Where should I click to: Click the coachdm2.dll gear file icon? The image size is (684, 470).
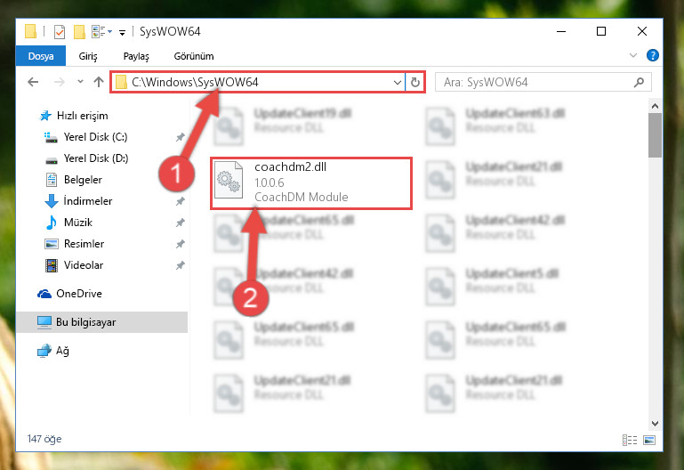(229, 180)
